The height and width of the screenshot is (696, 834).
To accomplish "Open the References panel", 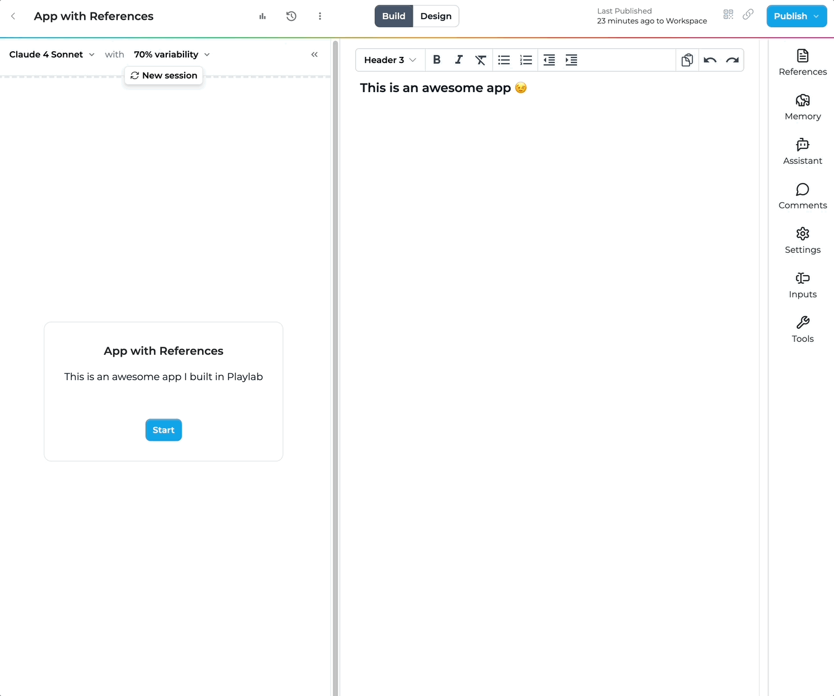I will [x=802, y=62].
